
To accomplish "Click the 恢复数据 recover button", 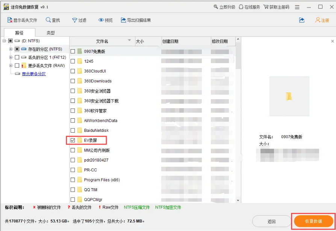I will pyautogui.click(x=313, y=222).
